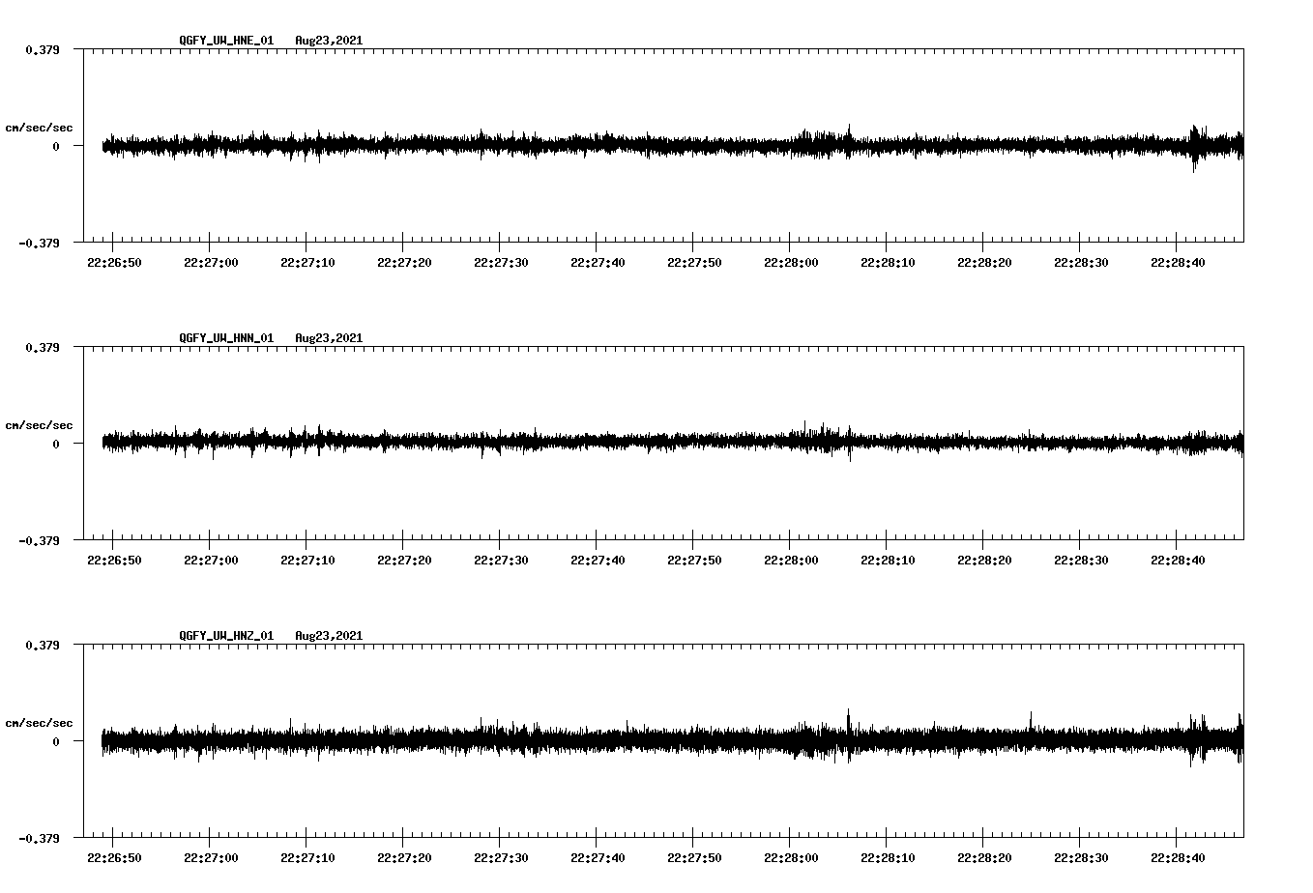
Task: Click time label 22:28:10 under HNN plot
Action: pyautogui.click(x=888, y=561)
